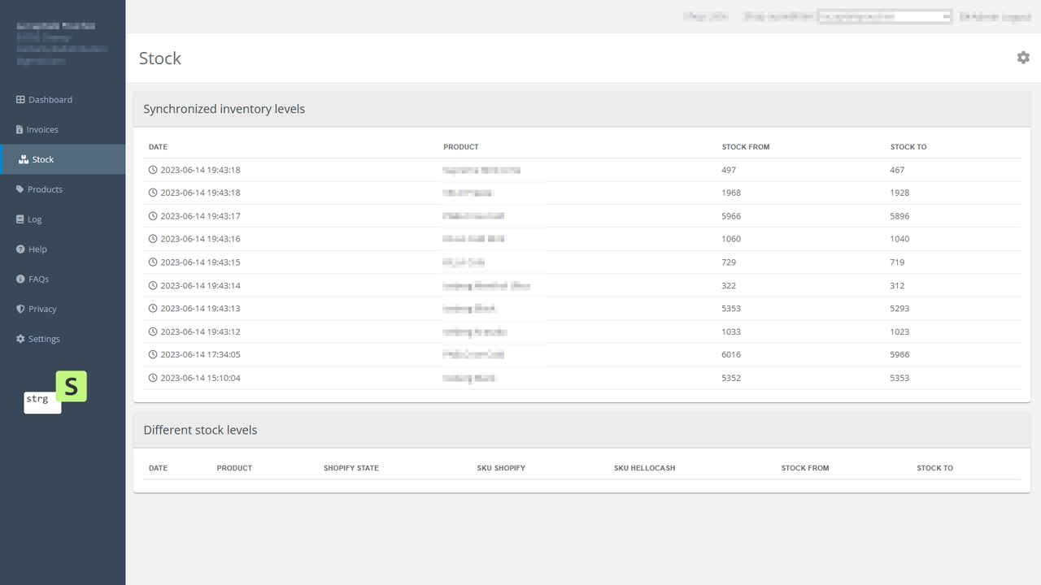
Task: Select Stock in the sidebar menu
Action: (x=43, y=159)
